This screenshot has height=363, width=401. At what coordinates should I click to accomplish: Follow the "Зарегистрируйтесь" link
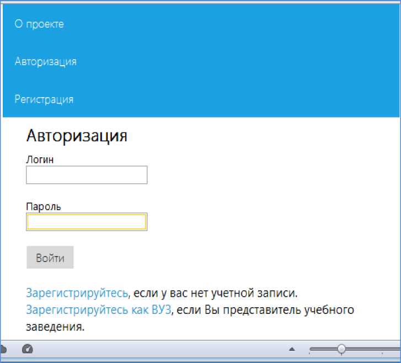pos(77,293)
